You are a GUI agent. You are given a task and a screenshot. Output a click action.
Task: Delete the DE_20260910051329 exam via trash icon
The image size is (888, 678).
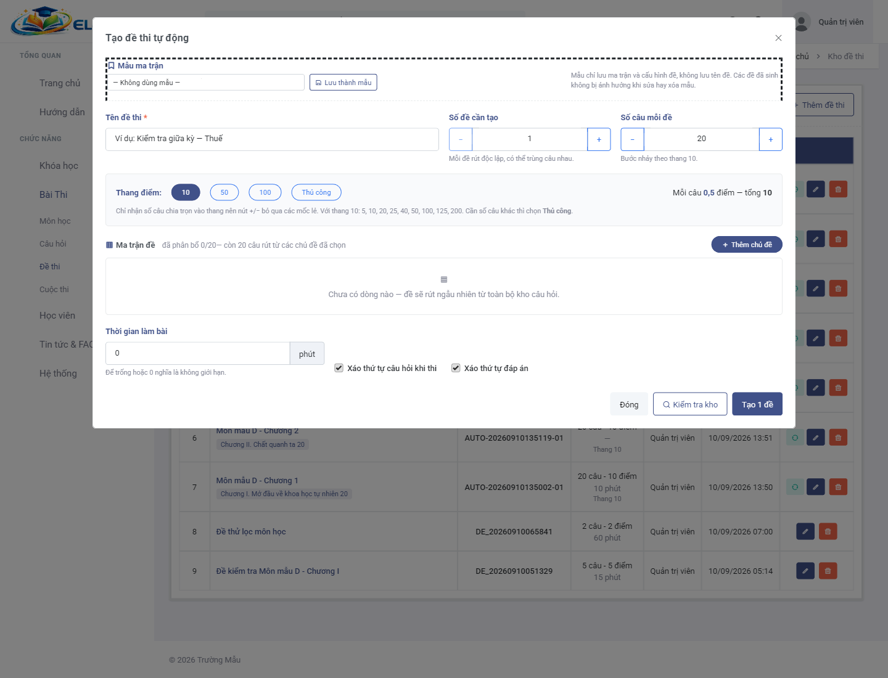point(828,571)
